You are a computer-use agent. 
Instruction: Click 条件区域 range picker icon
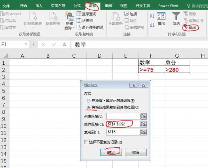144,124
